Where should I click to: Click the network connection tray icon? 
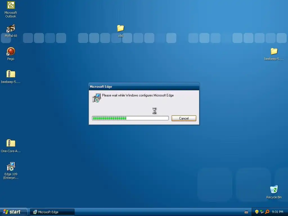262,212
